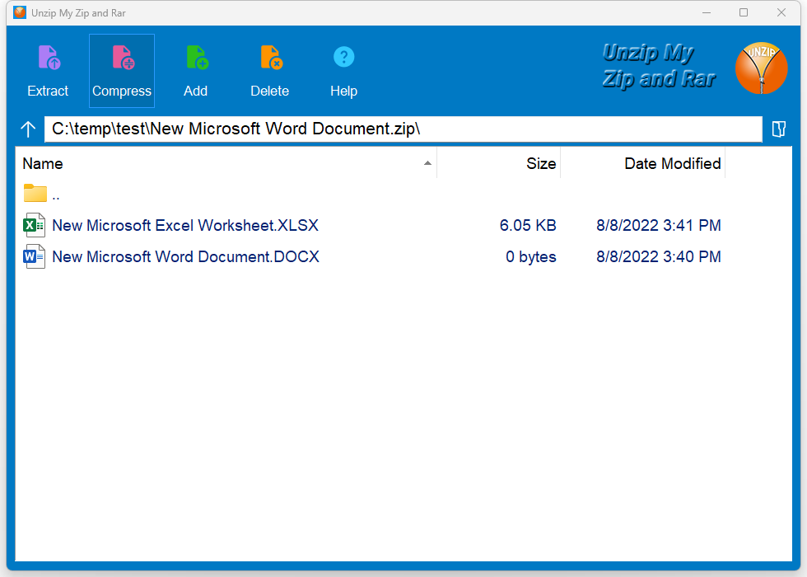The height and width of the screenshot is (577, 807).
Task: Click the Extract toolbar button
Action: [x=48, y=71]
